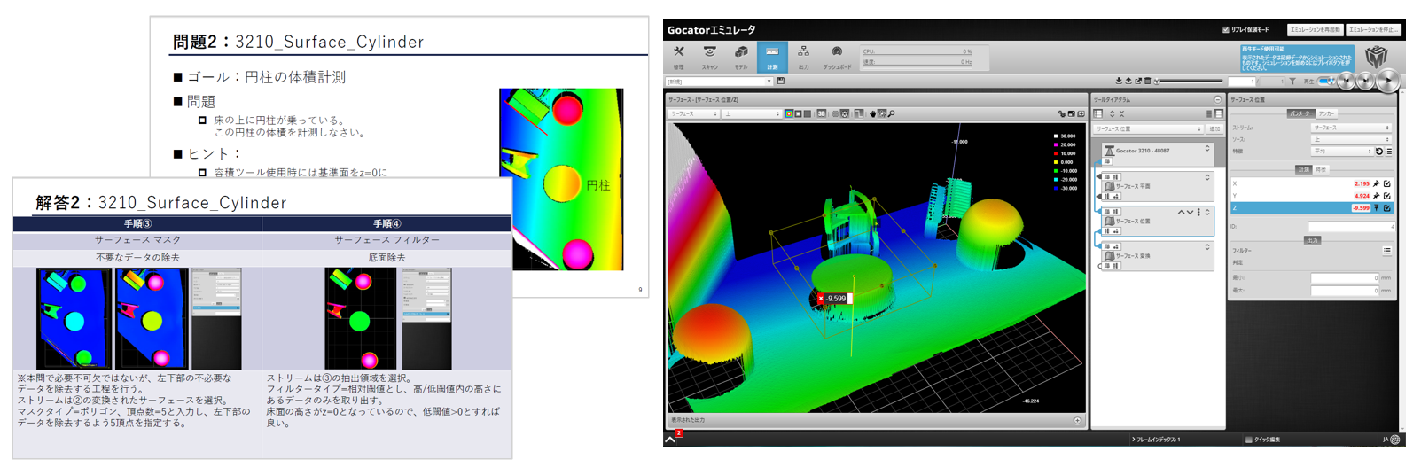Click the 追加 (Add) tool button
This screenshot has height=475, width=1421.
[x=1214, y=129]
